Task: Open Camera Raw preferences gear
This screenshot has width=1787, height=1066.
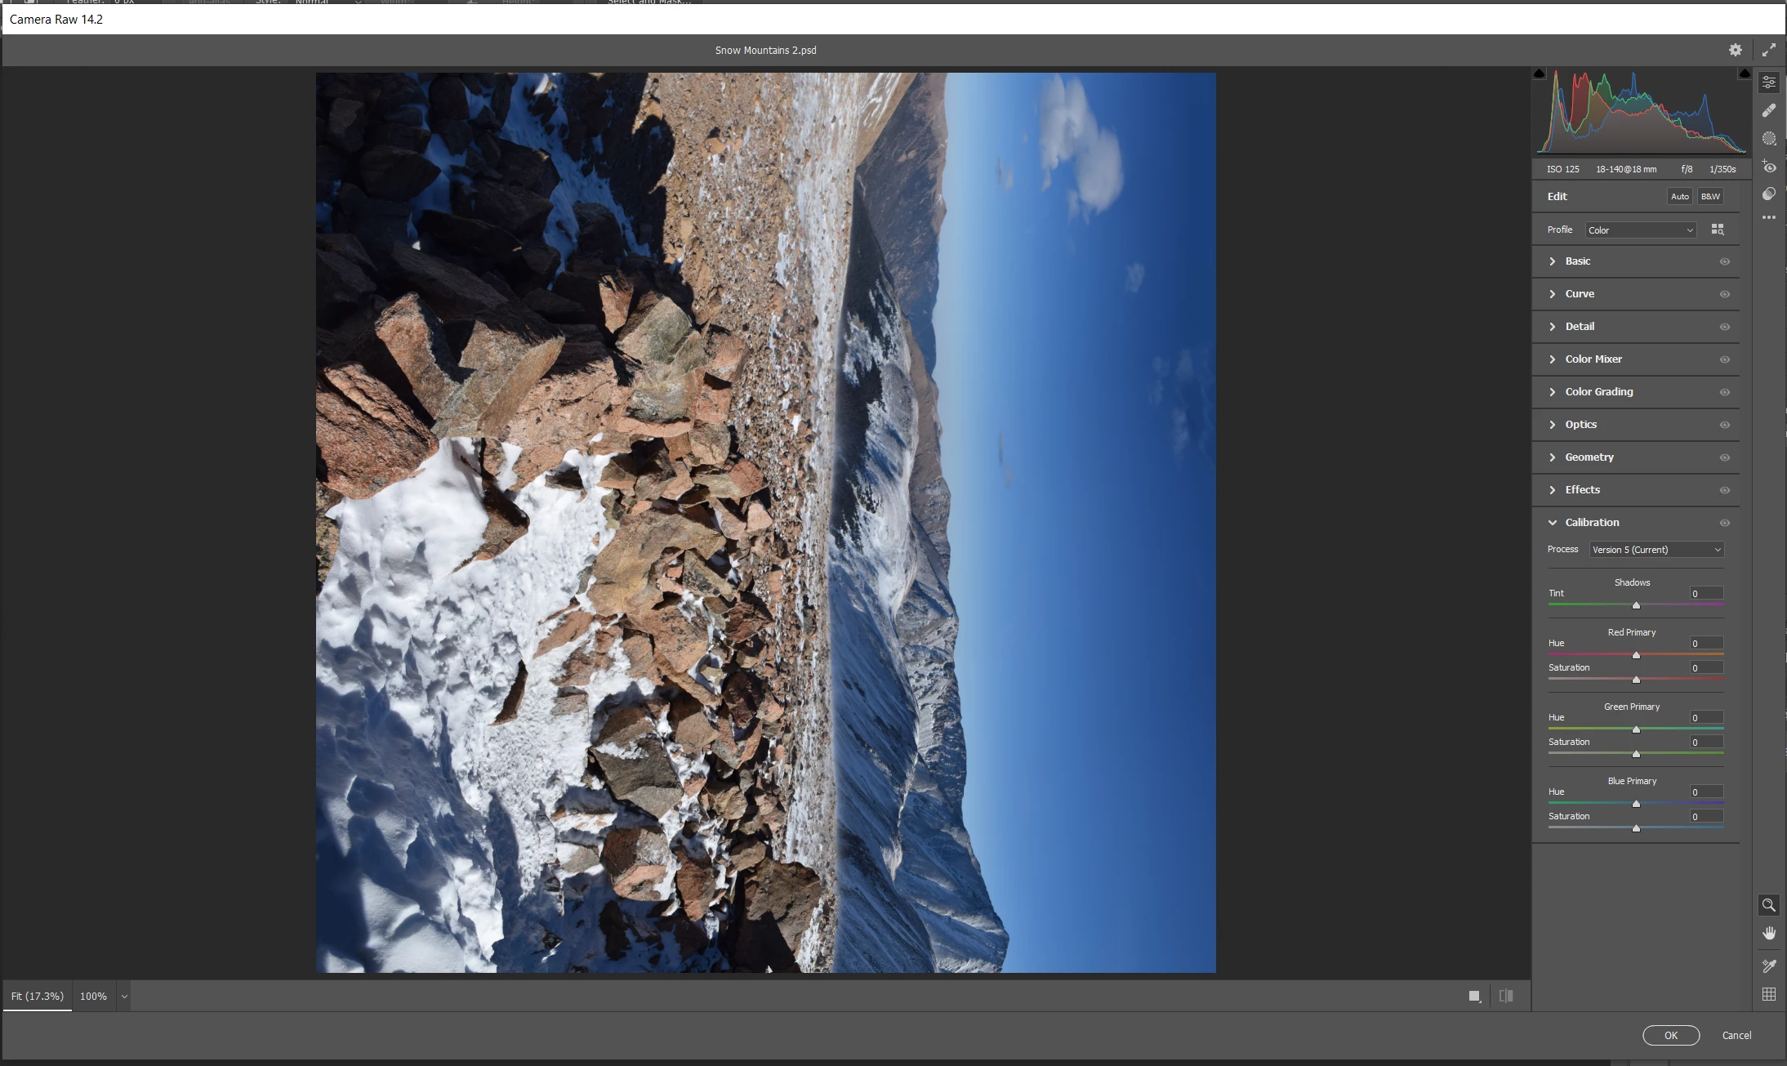Action: 1735,50
